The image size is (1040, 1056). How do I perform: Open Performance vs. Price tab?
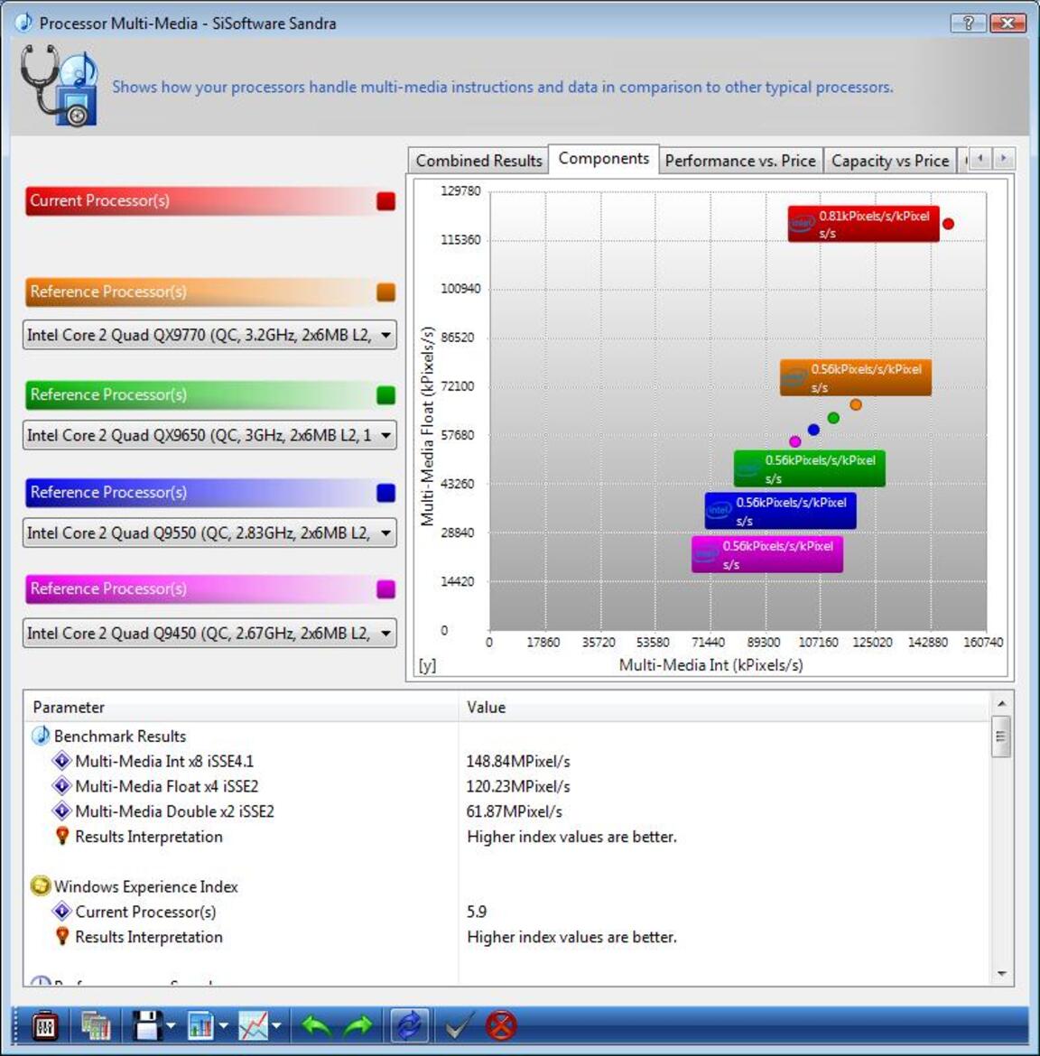(740, 161)
